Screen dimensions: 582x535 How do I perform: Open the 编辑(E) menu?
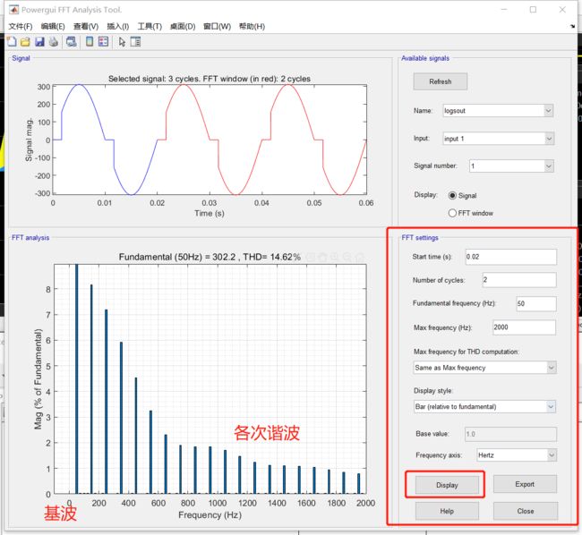pyautogui.click(x=53, y=26)
